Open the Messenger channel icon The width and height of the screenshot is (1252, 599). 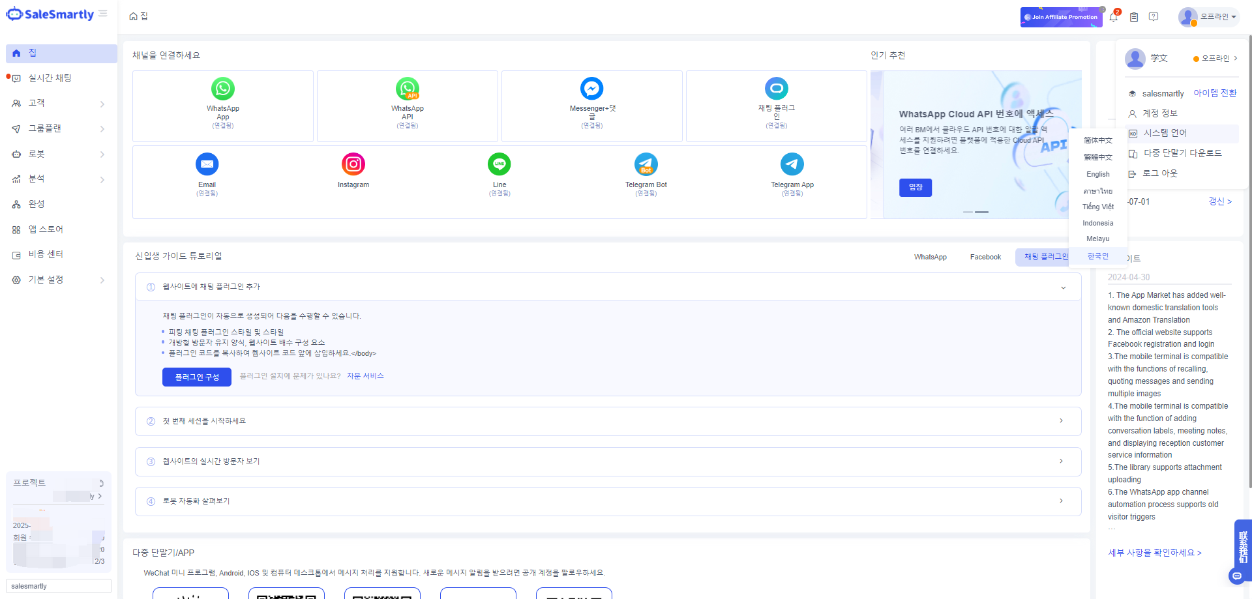coord(591,89)
